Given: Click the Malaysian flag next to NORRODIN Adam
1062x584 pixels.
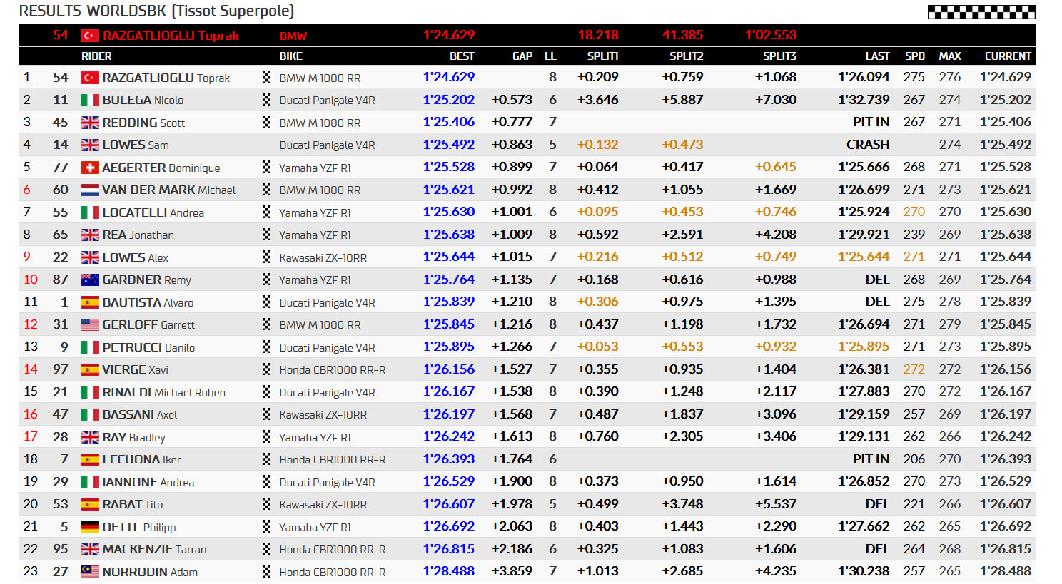Looking at the screenshot, I should click(x=90, y=572).
